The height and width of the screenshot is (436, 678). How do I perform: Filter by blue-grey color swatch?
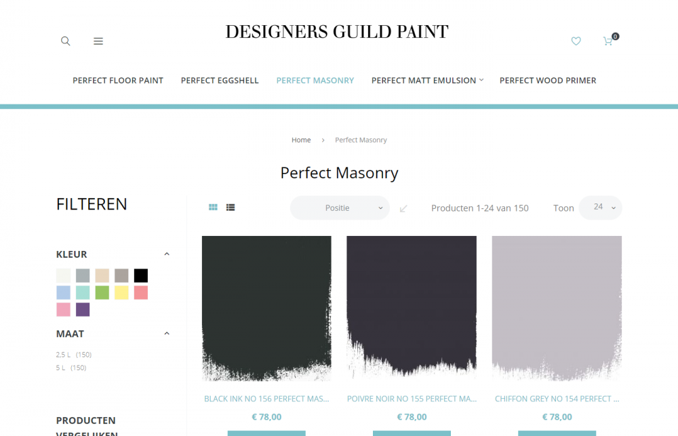[x=83, y=275]
